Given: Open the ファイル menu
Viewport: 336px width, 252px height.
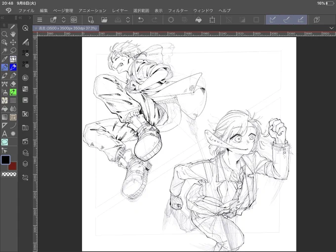Looking at the screenshot, I should (26, 10).
